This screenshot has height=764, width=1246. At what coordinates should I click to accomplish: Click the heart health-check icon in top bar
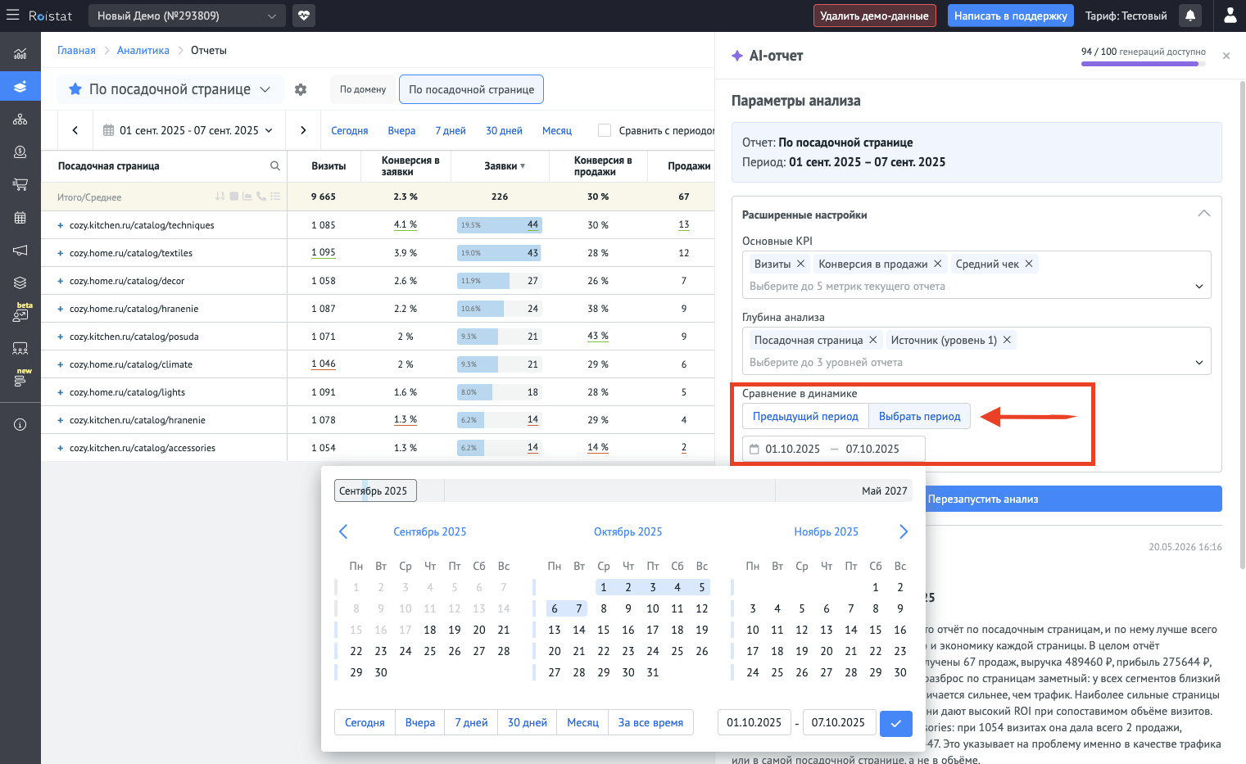click(304, 16)
